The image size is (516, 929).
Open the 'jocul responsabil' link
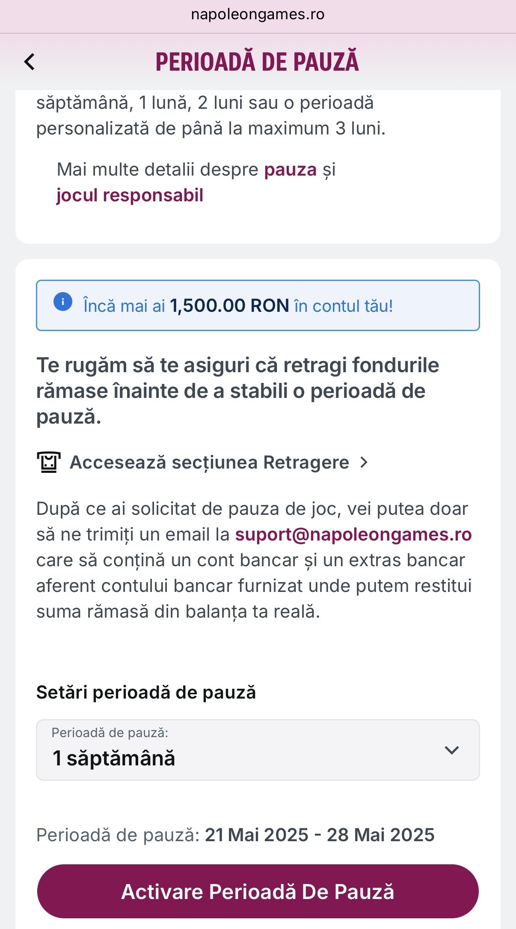(x=130, y=195)
